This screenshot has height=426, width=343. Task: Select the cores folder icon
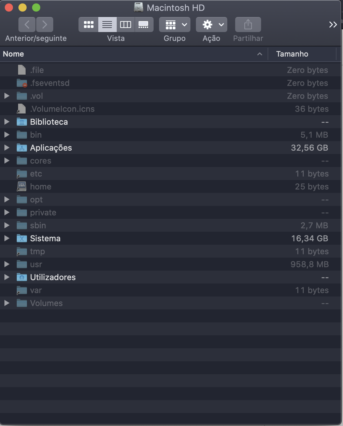click(22, 161)
